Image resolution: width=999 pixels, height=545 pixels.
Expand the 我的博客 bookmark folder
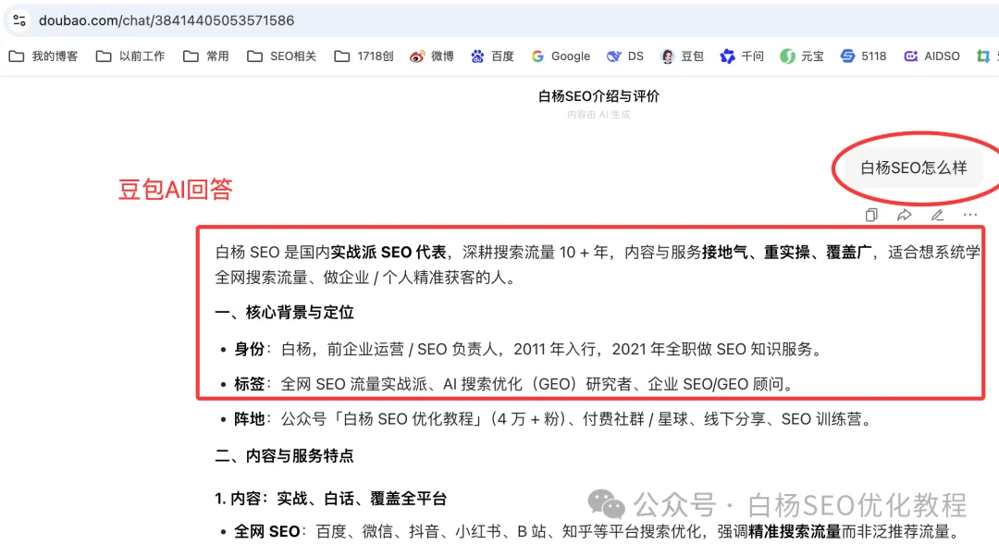pyautogui.click(x=43, y=56)
